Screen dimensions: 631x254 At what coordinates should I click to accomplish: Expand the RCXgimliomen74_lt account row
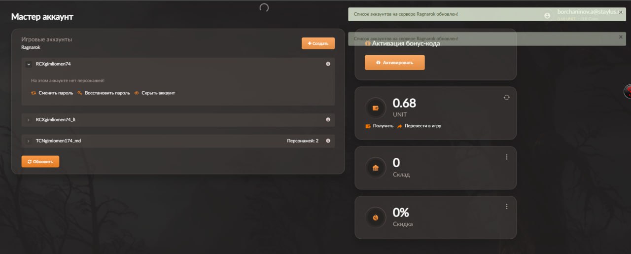pos(29,120)
